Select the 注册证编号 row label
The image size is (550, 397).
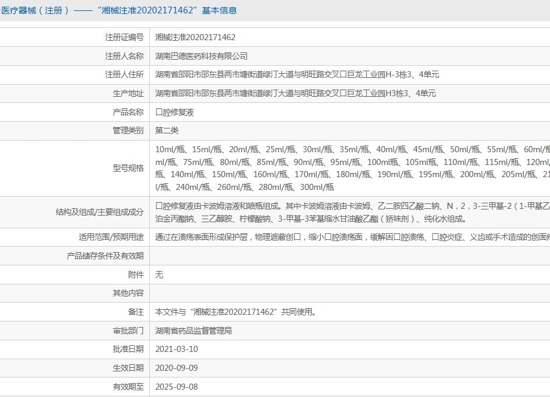pos(124,37)
